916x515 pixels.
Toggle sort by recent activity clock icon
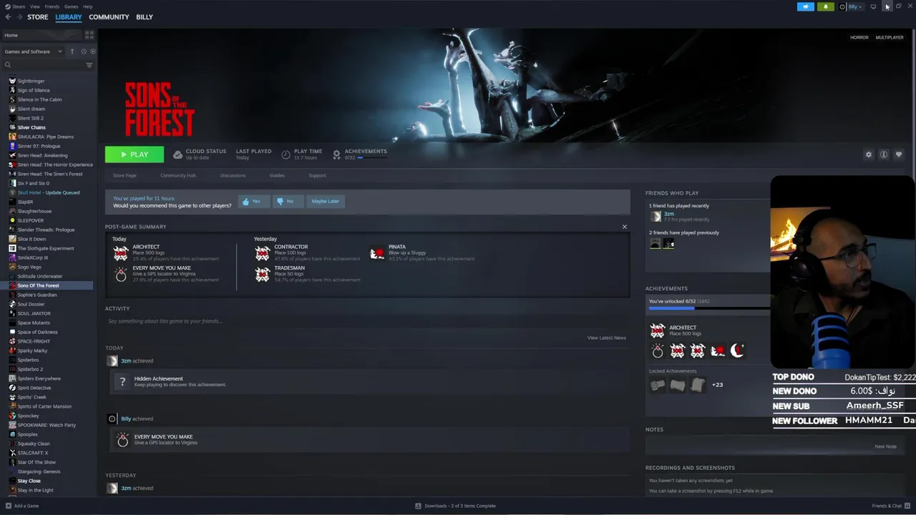coord(84,51)
